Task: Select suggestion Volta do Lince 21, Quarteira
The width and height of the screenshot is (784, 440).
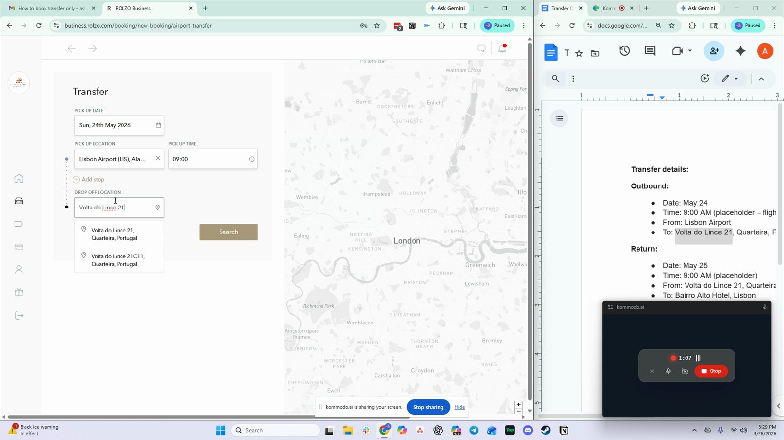Action: [x=120, y=234]
